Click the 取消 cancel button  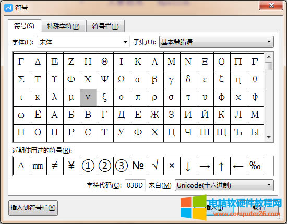point(258,208)
